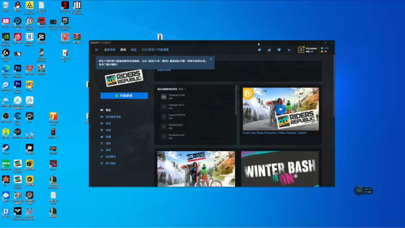
Task: Play the Riders Republic video
Action: click(280, 109)
